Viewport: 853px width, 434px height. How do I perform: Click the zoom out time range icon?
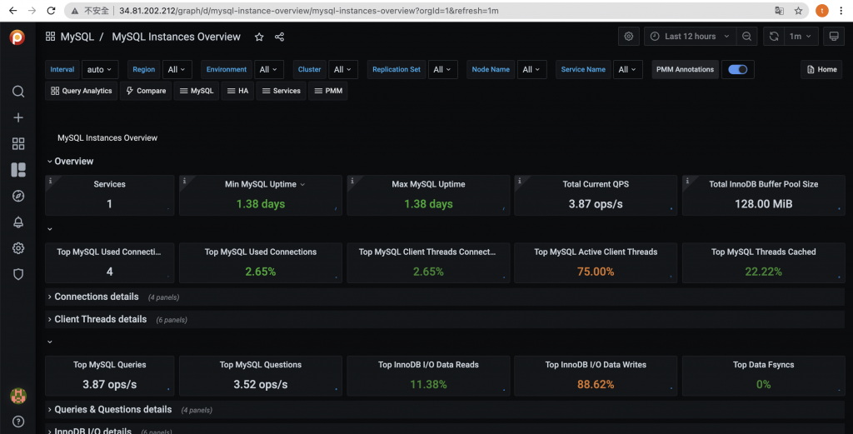(x=746, y=37)
